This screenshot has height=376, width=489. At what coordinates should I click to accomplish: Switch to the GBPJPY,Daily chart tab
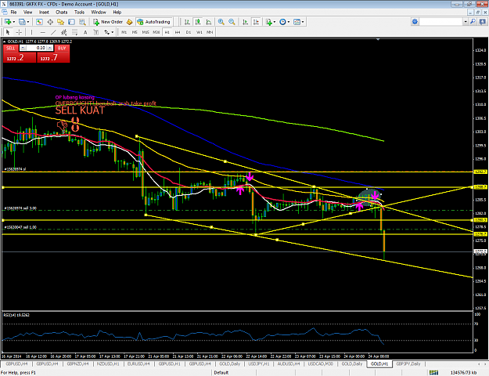point(408,363)
